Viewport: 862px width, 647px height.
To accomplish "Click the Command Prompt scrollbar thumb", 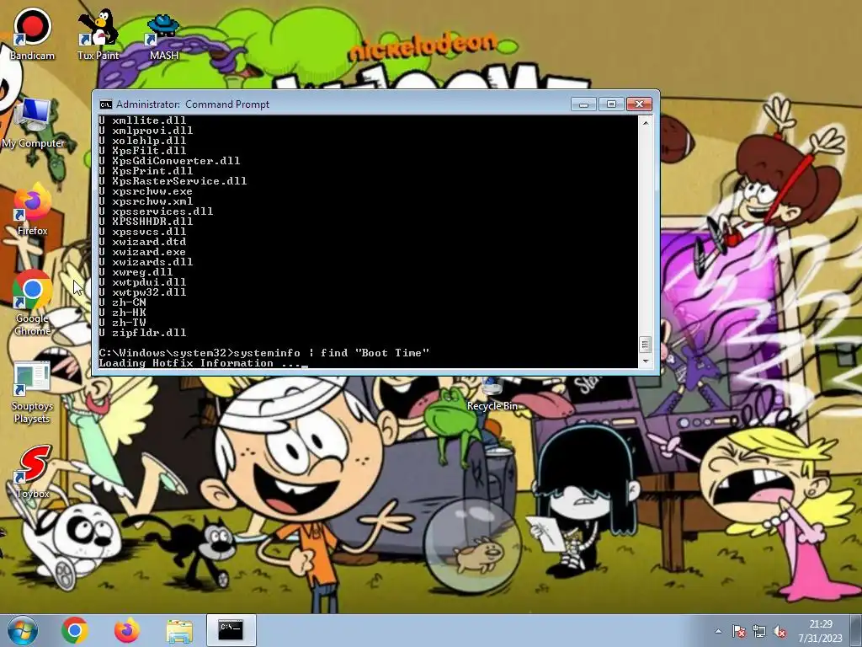I will (646, 345).
